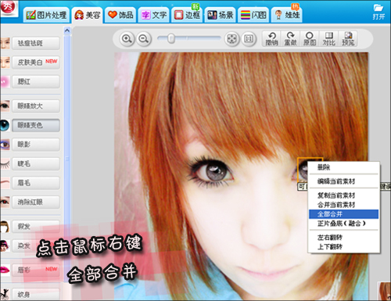Click the 撤销 undo icon
Image resolution: width=391 pixels, height=301 pixels.
[271, 39]
